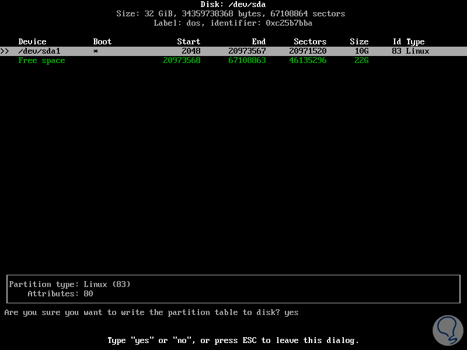Click the boot flag asterisk for sda1
467x350 pixels.
pyautogui.click(x=96, y=51)
